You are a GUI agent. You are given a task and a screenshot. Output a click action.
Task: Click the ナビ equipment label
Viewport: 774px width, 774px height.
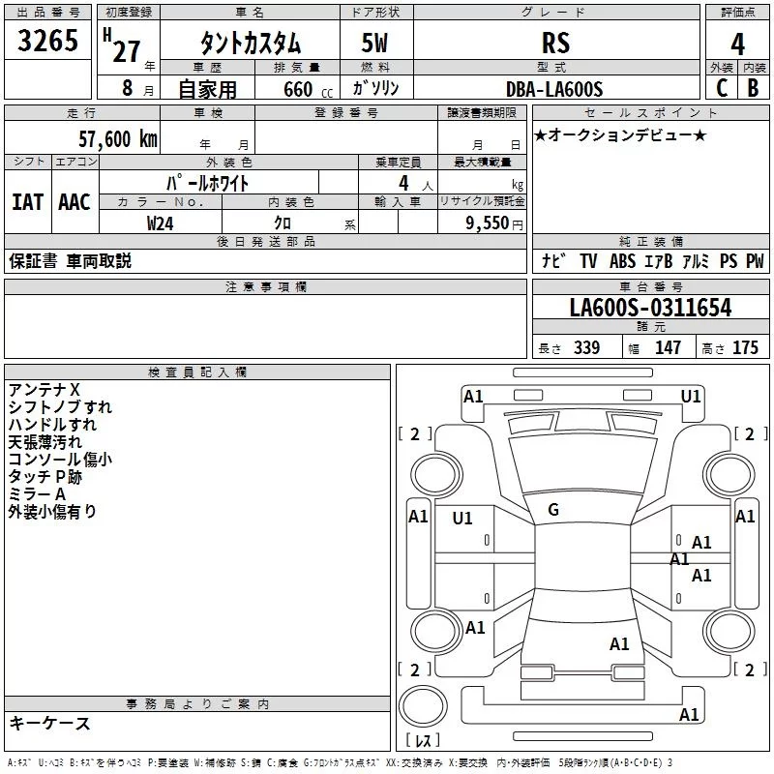(x=553, y=261)
